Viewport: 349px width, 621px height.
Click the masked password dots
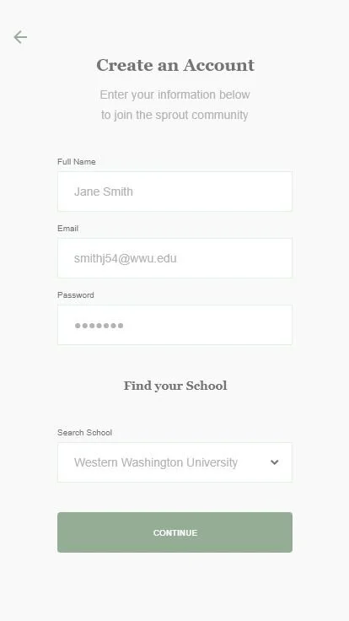pos(99,326)
